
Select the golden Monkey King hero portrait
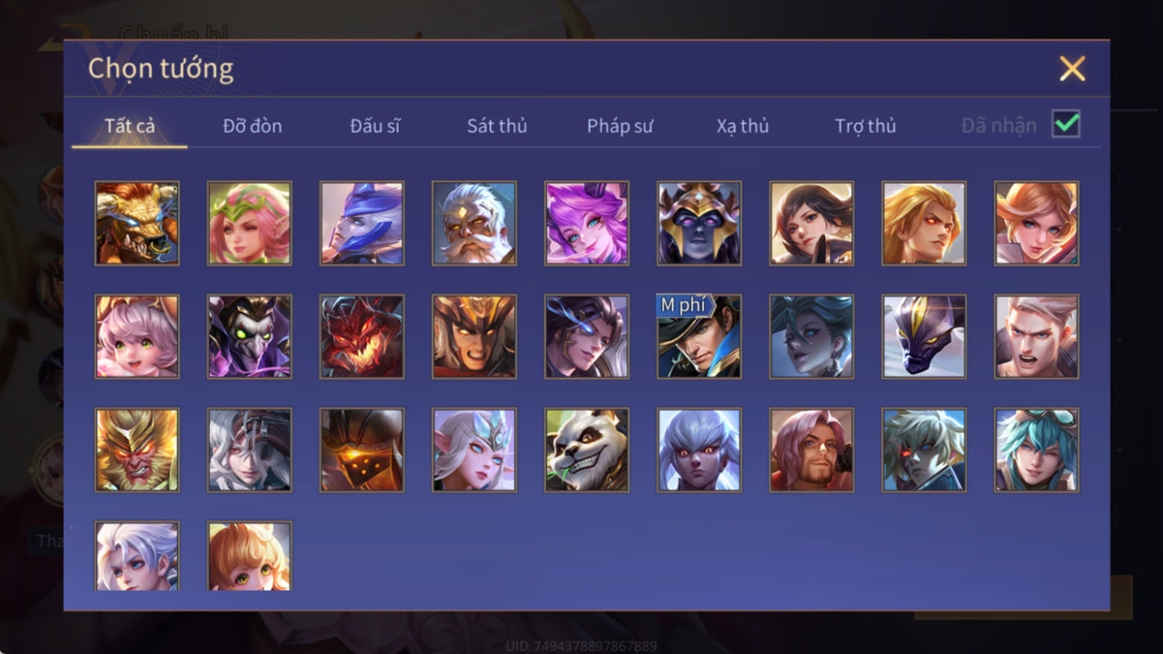137,449
